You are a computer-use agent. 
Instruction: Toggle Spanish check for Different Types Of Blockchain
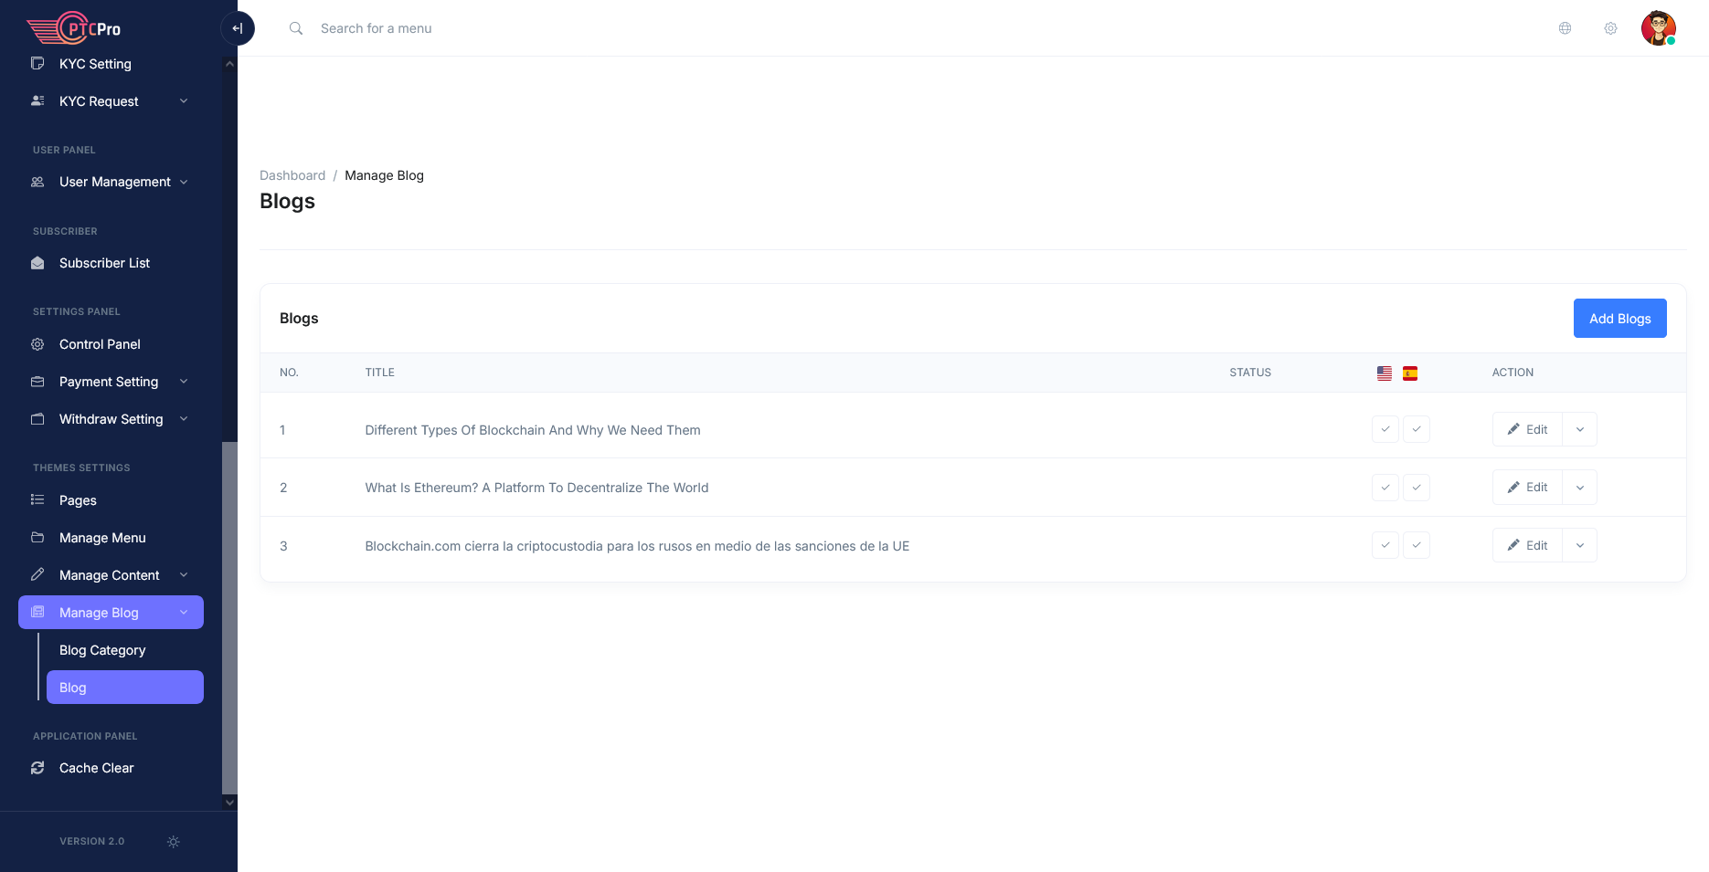click(1417, 429)
